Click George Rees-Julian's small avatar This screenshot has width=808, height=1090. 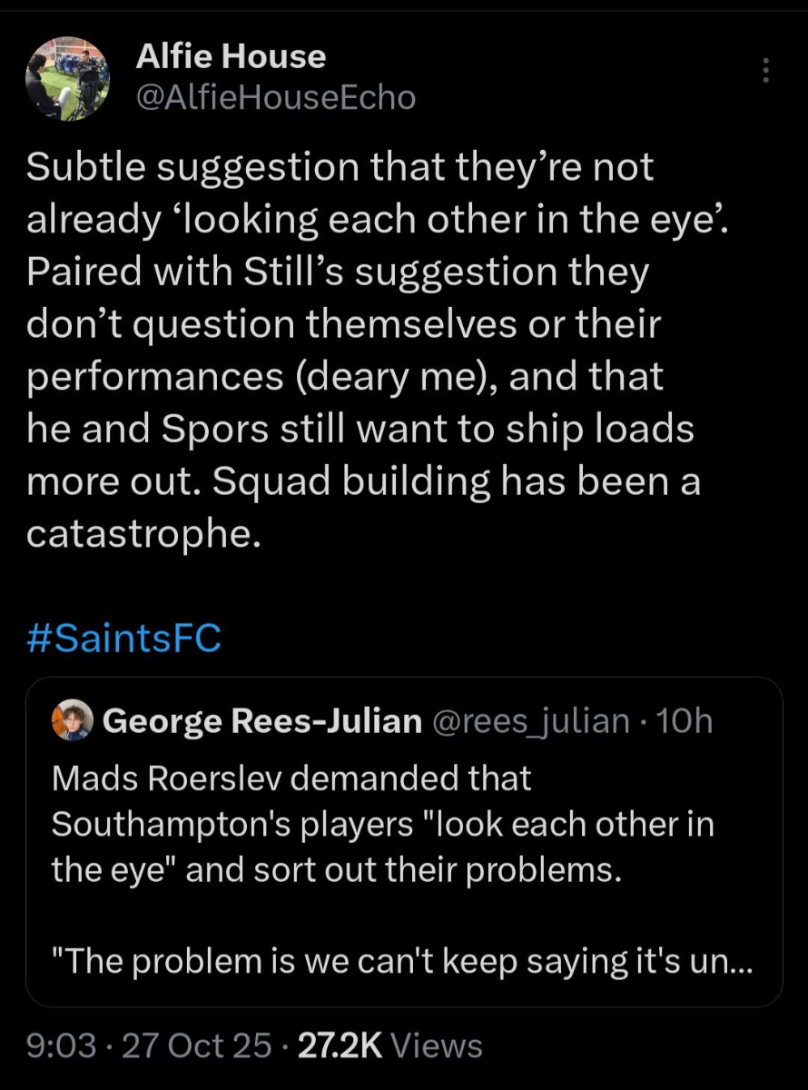point(74,721)
